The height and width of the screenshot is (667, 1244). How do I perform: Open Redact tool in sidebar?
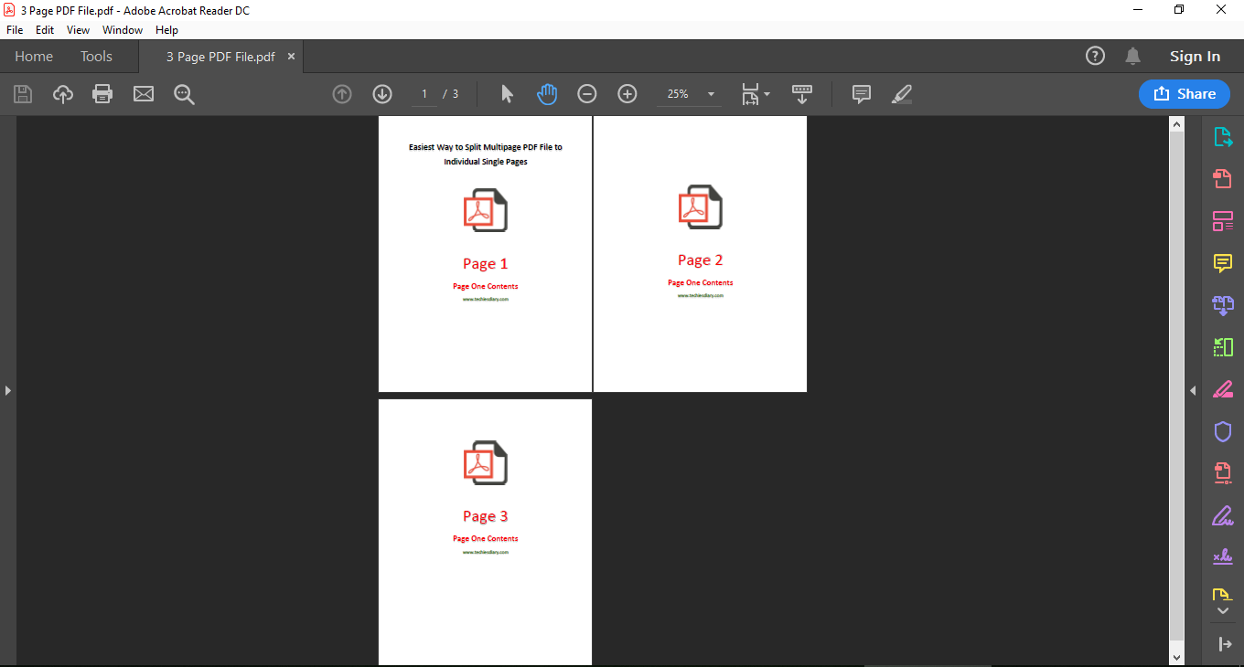[1223, 389]
